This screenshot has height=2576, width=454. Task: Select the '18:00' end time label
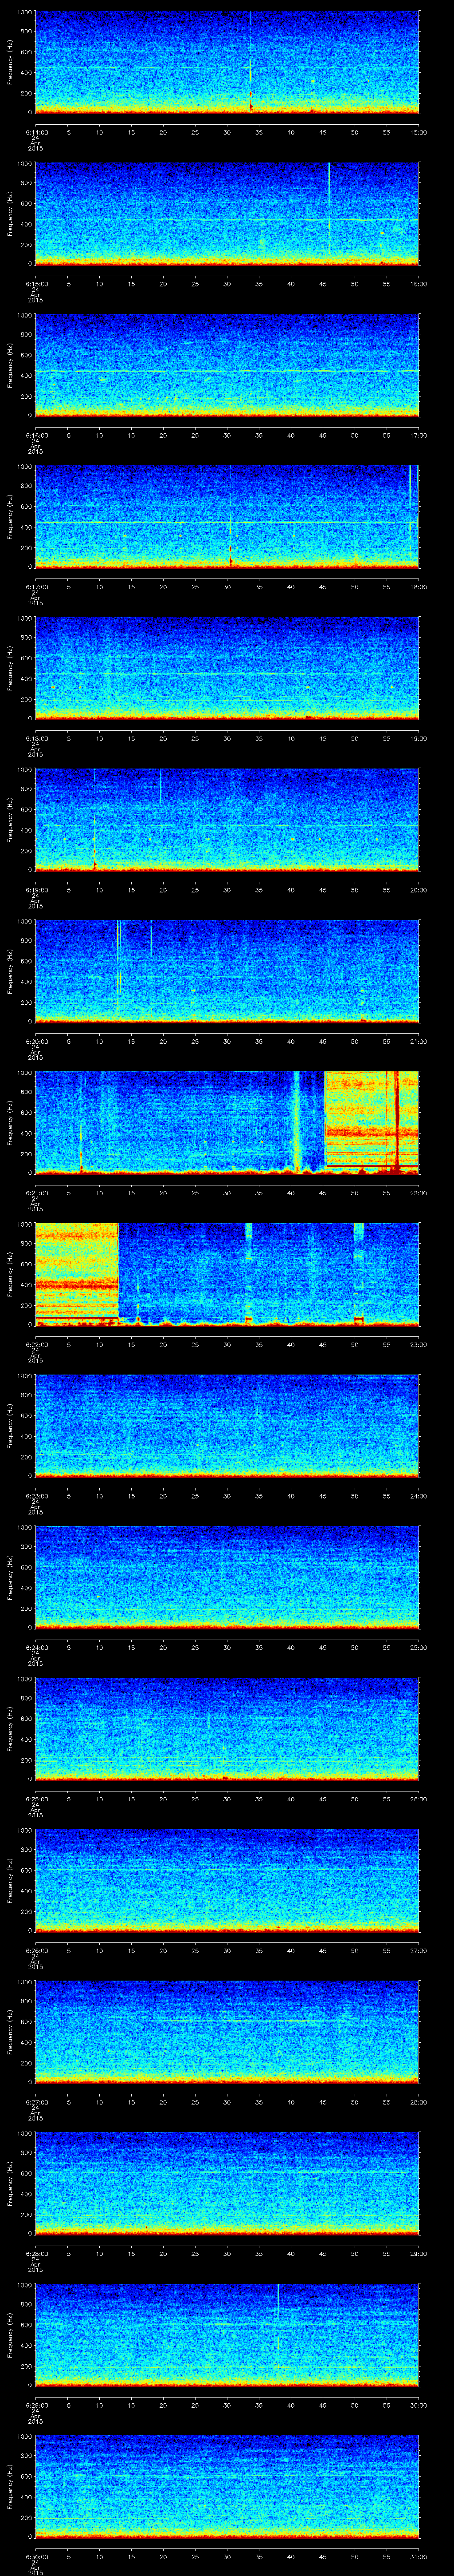pyautogui.click(x=418, y=587)
